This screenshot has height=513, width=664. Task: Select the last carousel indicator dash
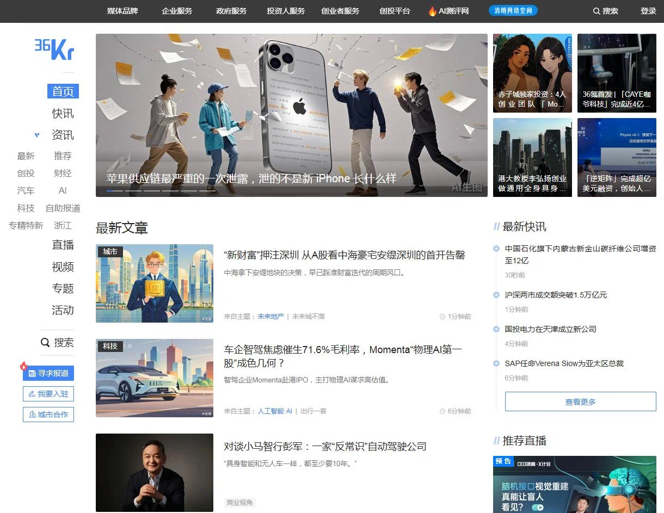click(x=207, y=191)
